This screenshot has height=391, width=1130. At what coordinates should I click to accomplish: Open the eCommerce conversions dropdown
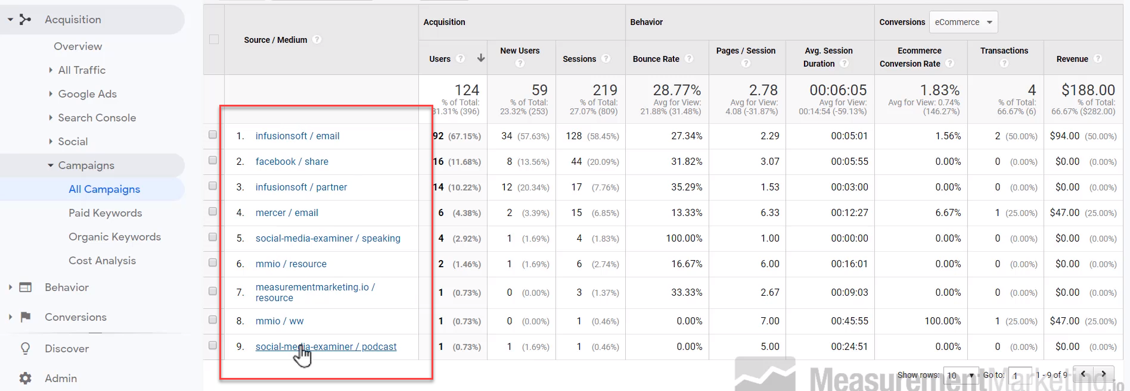(963, 22)
